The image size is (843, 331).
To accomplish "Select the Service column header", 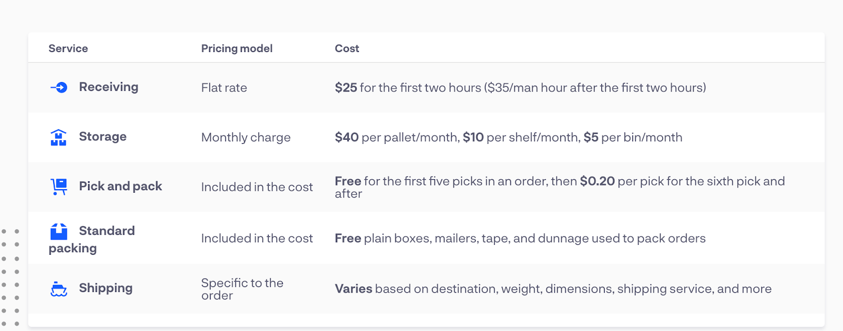I will tap(68, 48).
